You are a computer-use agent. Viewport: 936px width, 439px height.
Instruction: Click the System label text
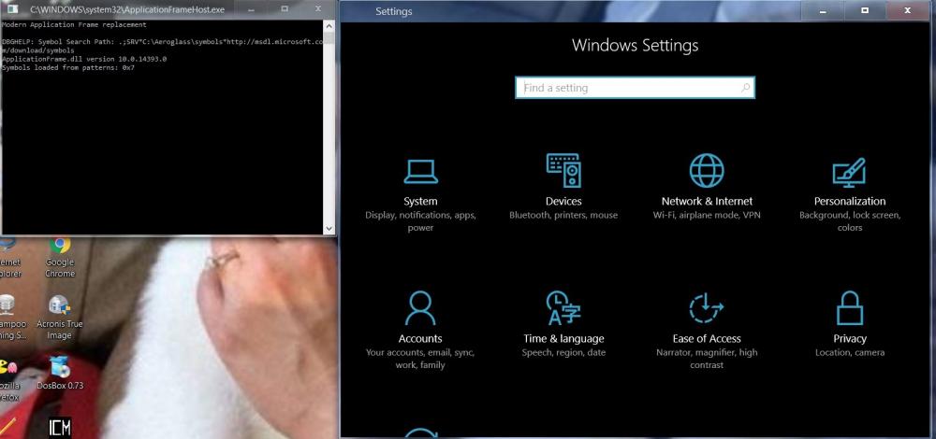(x=420, y=202)
